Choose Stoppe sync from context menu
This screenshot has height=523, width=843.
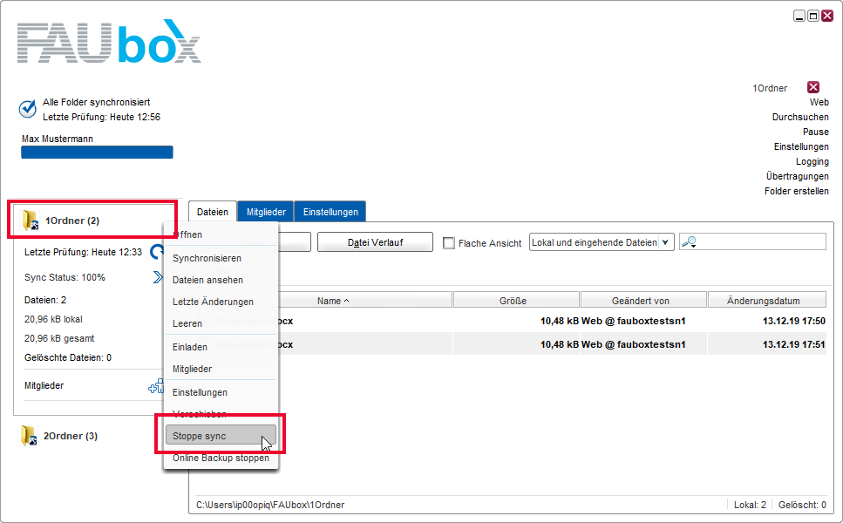(221, 435)
